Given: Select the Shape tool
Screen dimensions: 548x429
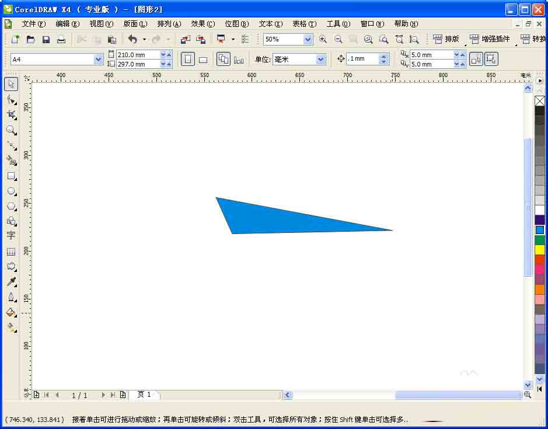Looking at the screenshot, I should [x=11, y=99].
